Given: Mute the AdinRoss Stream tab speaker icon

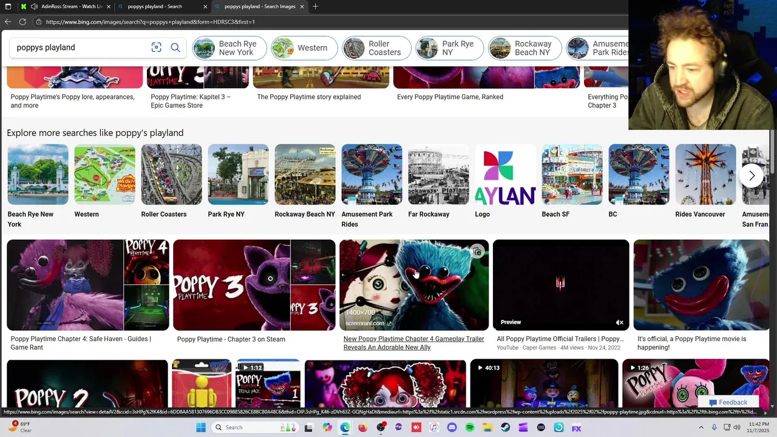Looking at the screenshot, I should tap(35, 7).
